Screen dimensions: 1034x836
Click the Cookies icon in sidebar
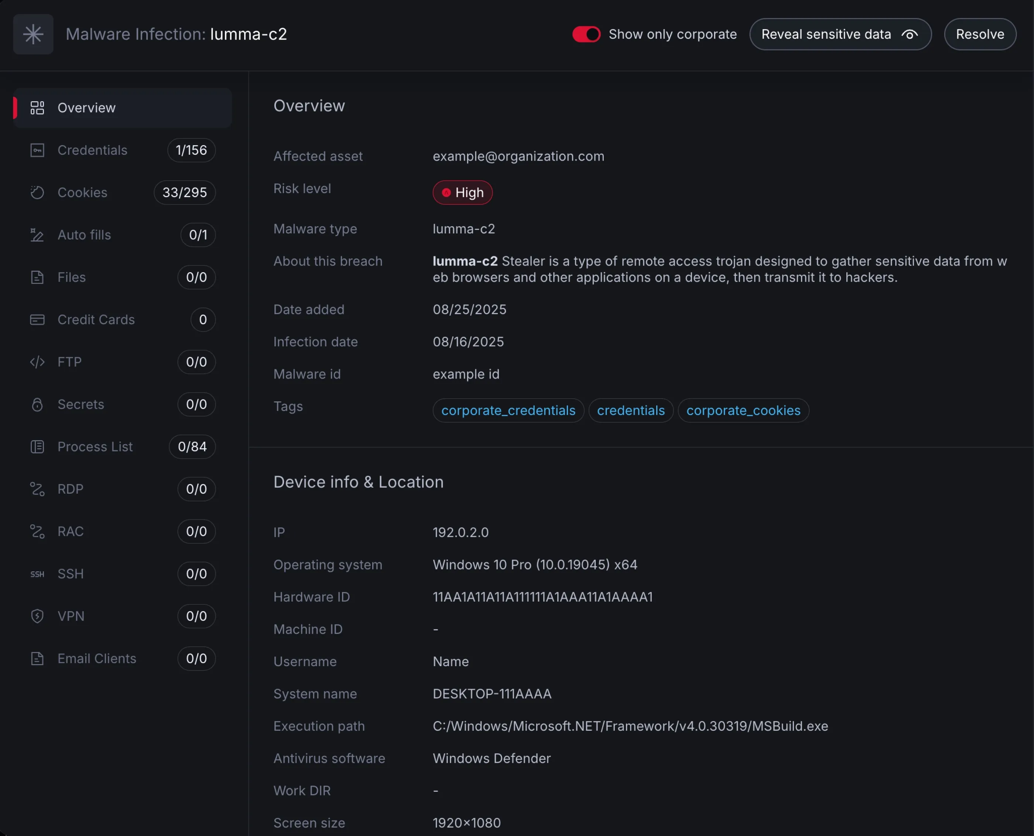point(37,193)
